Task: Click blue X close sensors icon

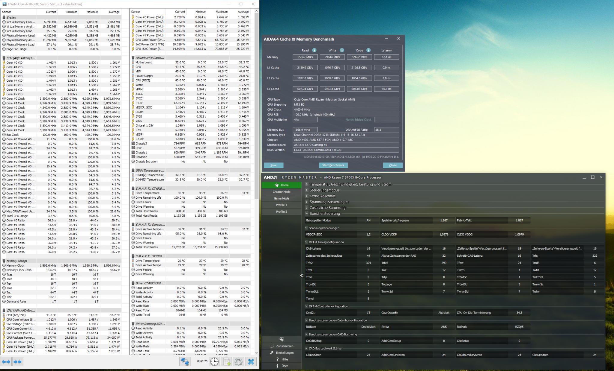Action: 251,362
